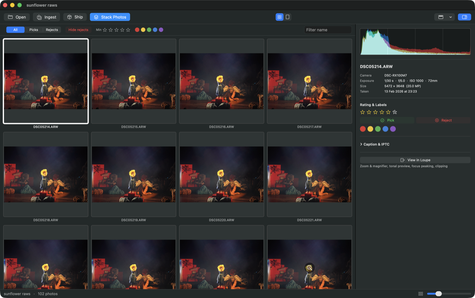
Task: Apply purple color label in side panel
Action: click(x=393, y=129)
